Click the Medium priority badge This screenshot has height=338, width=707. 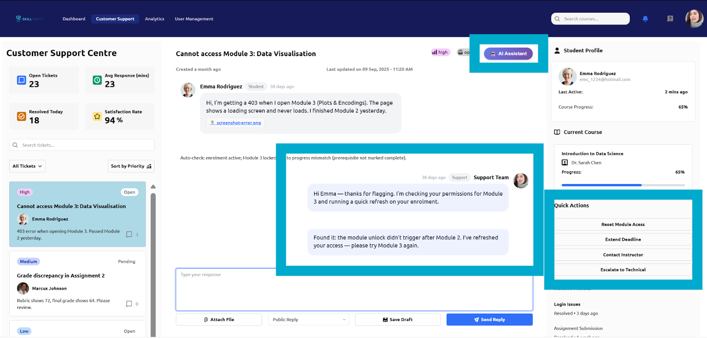point(28,262)
